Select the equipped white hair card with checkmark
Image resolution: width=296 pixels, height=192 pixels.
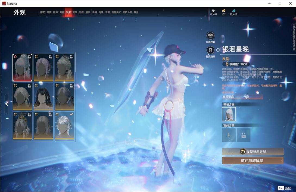coord(64,125)
